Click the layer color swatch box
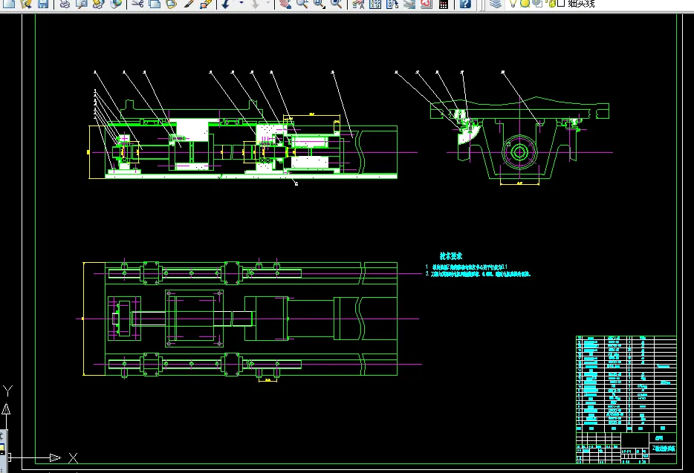The width and height of the screenshot is (694, 473). pyautogui.click(x=561, y=4)
